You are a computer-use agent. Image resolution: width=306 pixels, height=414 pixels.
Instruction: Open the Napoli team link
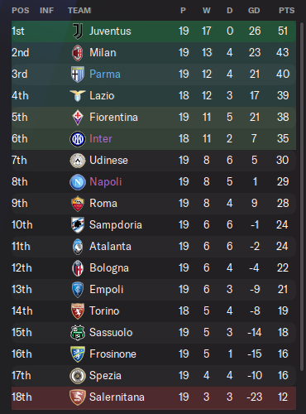(106, 182)
